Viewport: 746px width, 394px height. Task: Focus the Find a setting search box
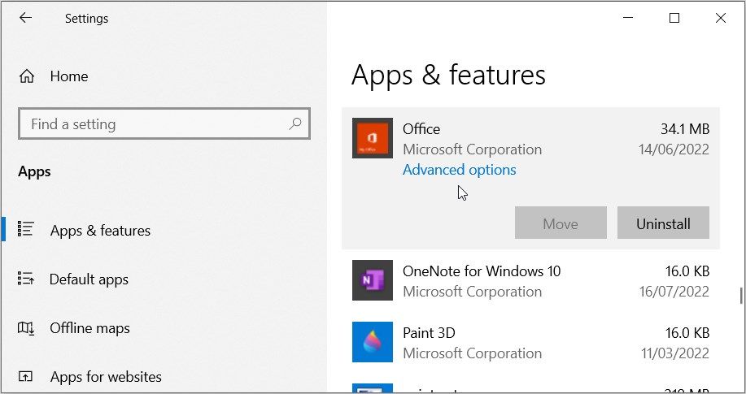164,124
